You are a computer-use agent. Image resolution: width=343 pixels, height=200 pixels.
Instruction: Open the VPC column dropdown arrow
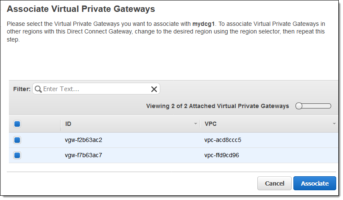point(334,124)
